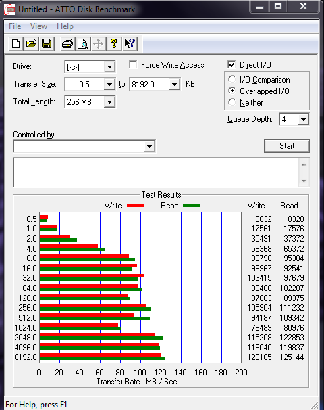The height and width of the screenshot is (410, 324).
Task: Open the View menu
Action: coord(38,26)
